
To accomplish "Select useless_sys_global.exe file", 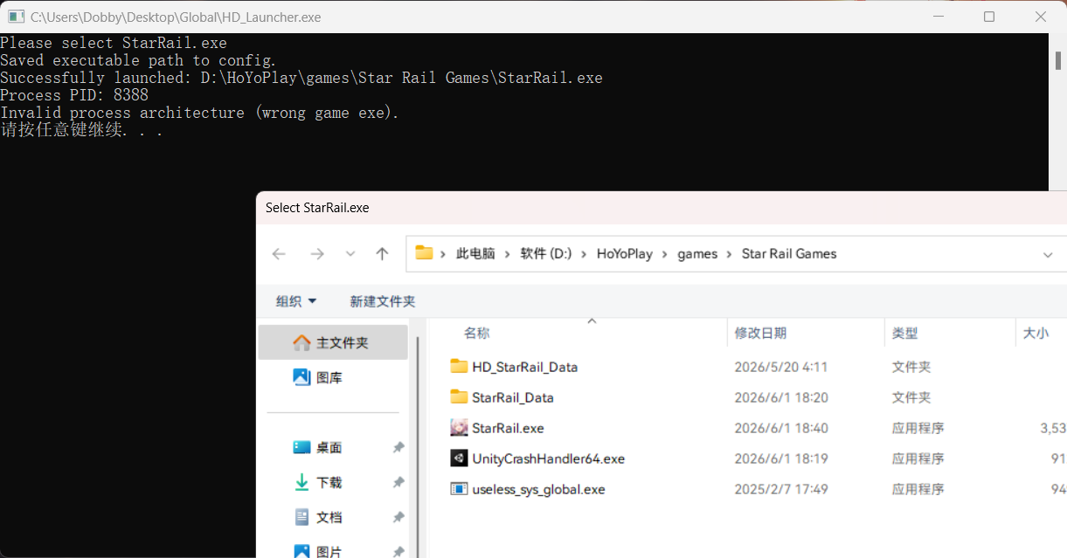I will tap(538, 489).
